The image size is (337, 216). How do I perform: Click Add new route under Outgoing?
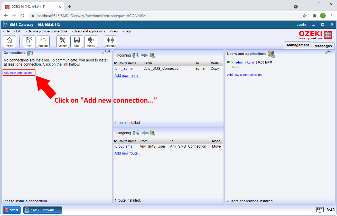tap(127, 153)
